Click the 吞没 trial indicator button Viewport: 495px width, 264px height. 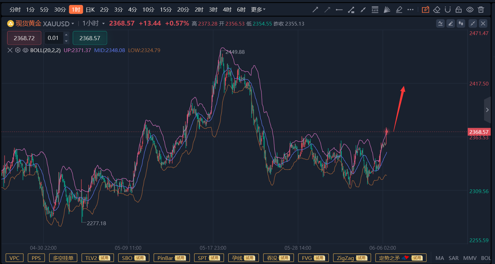[278, 258]
